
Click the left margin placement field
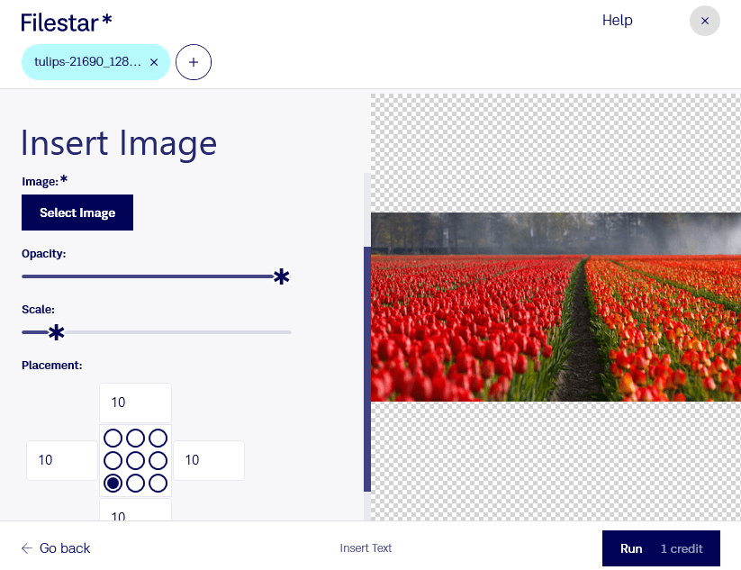pos(62,460)
